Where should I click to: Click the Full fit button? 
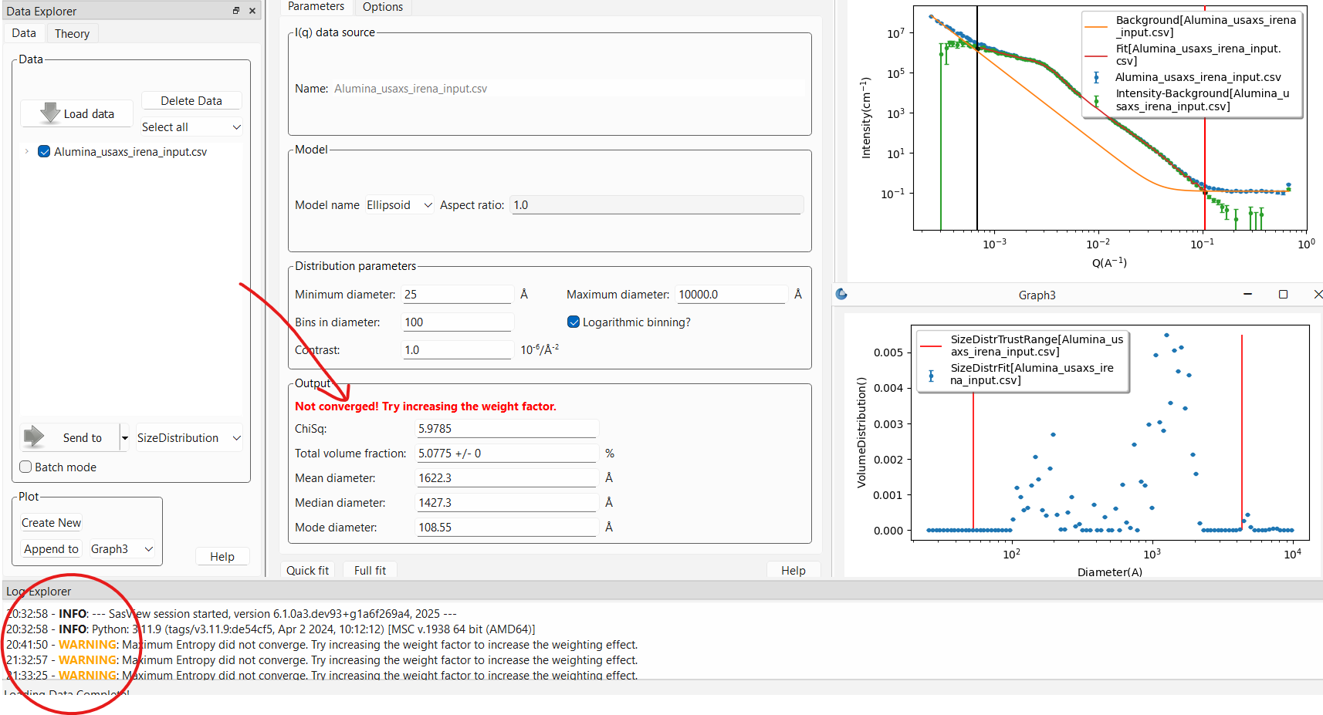(370, 571)
